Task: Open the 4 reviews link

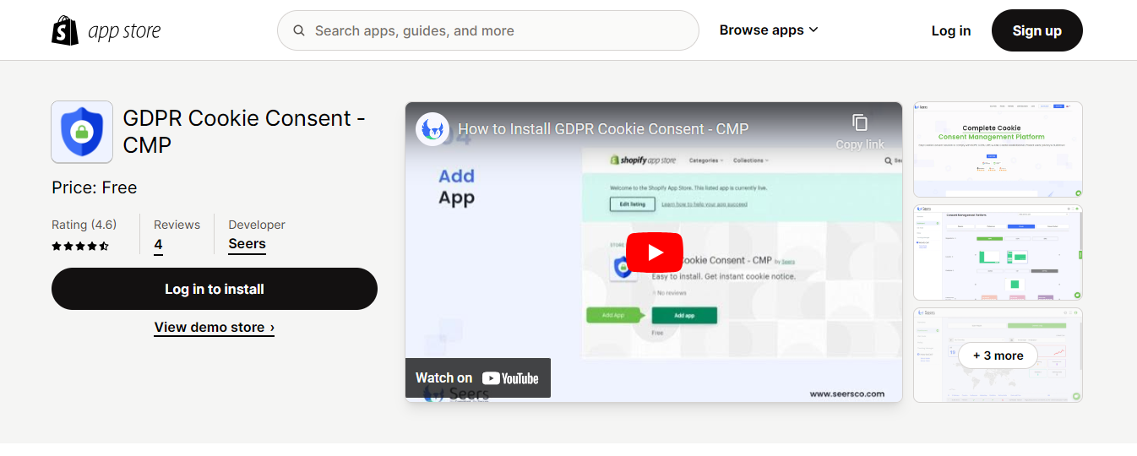Action: 158,245
